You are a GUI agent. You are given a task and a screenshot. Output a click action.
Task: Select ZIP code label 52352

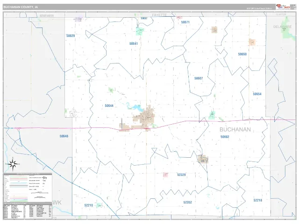click(x=188, y=202)
